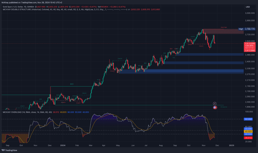Click the Weak High label on the chart
The width and height of the screenshot is (258, 153).
point(223,27)
